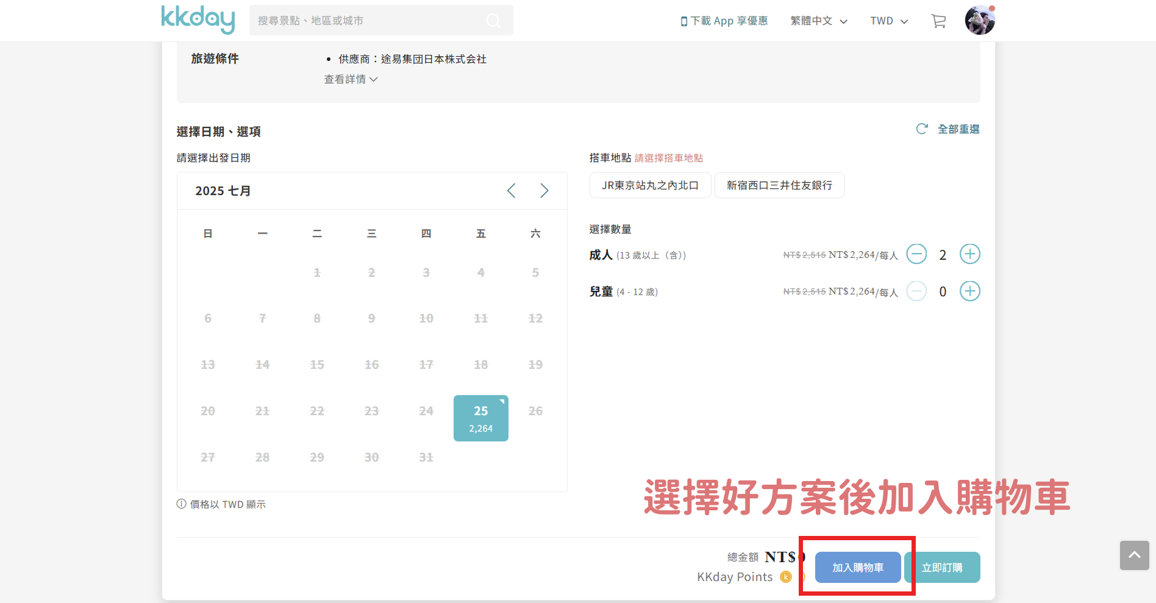
Task: Decrease 成人 quantity with minus button
Action: click(x=916, y=254)
